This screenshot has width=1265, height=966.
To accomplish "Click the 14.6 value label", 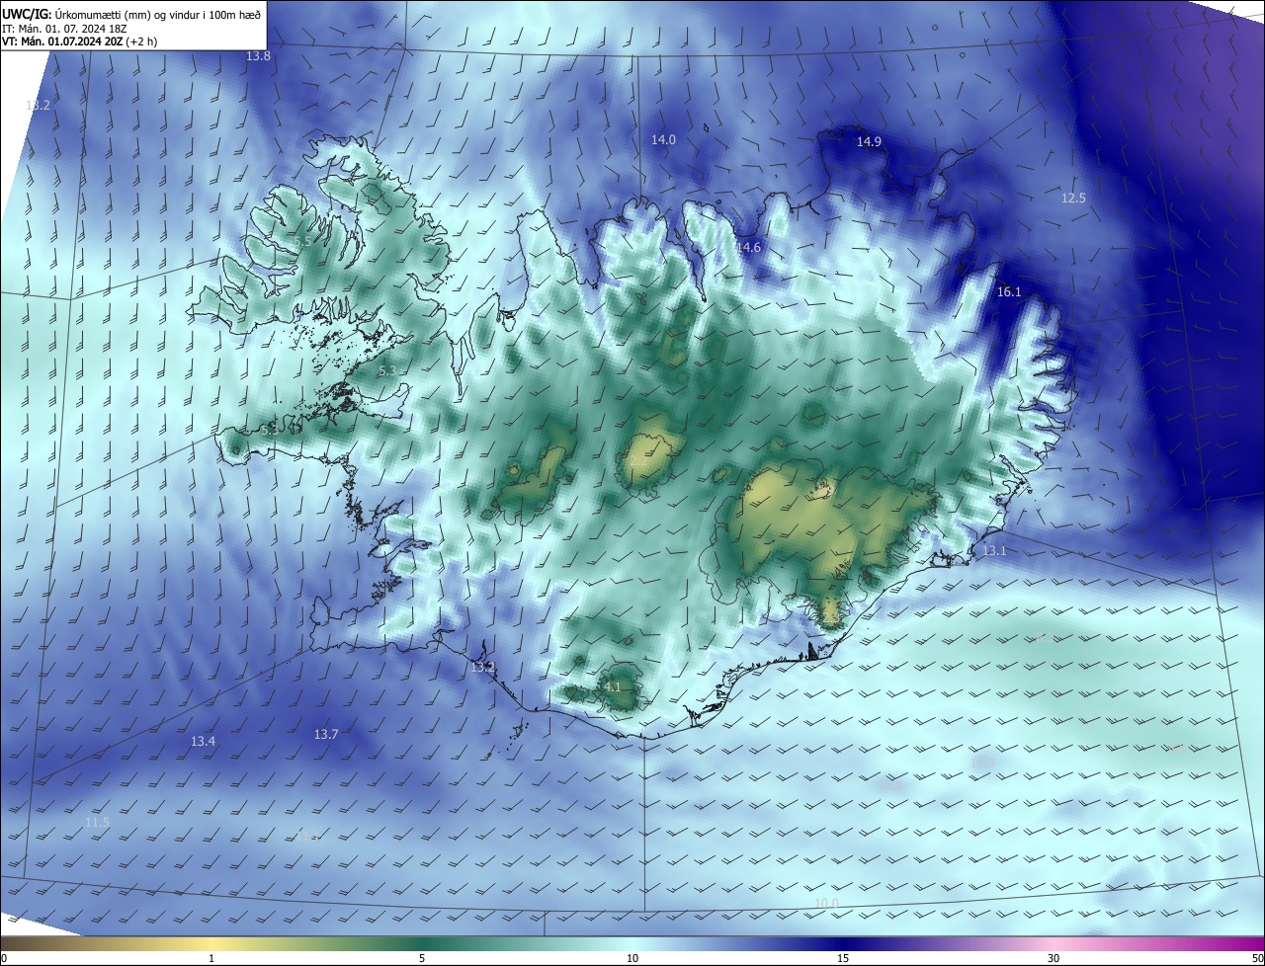I will 748,248.
